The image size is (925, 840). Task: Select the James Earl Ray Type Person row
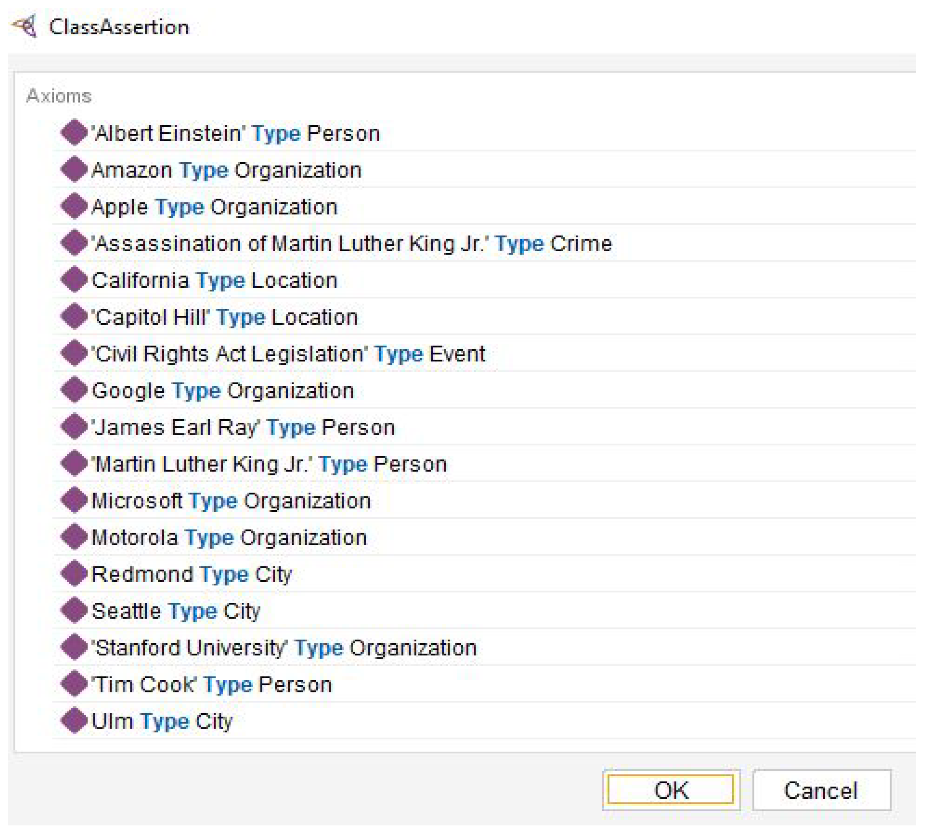[243, 427]
